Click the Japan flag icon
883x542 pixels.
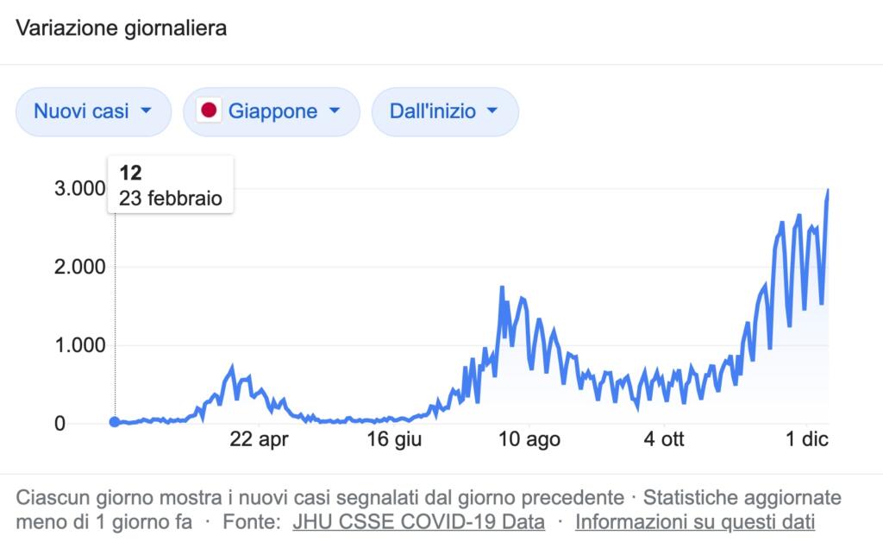tap(208, 111)
